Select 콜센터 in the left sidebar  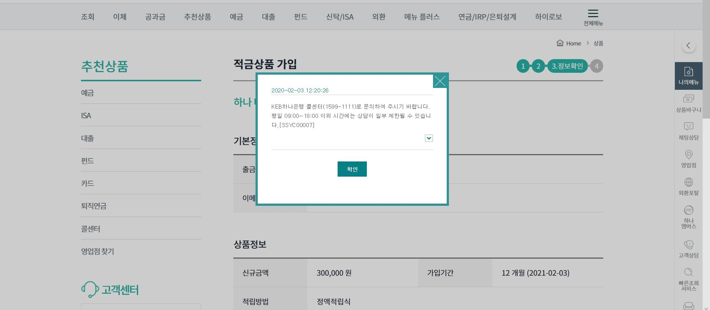tap(141, 228)
